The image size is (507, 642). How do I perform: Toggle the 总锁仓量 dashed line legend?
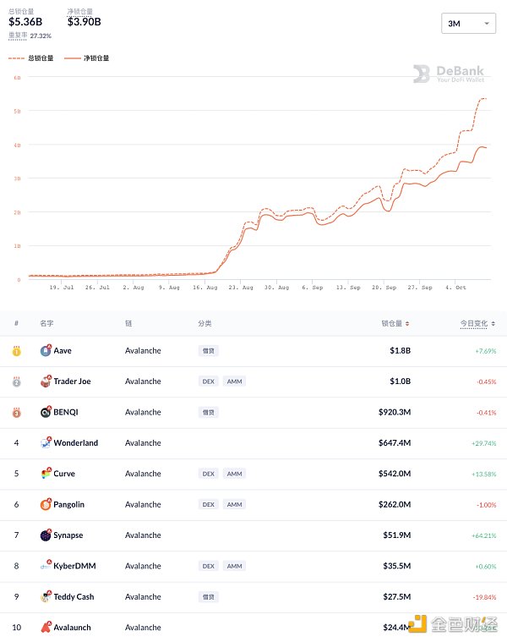[x=30, y=58]
